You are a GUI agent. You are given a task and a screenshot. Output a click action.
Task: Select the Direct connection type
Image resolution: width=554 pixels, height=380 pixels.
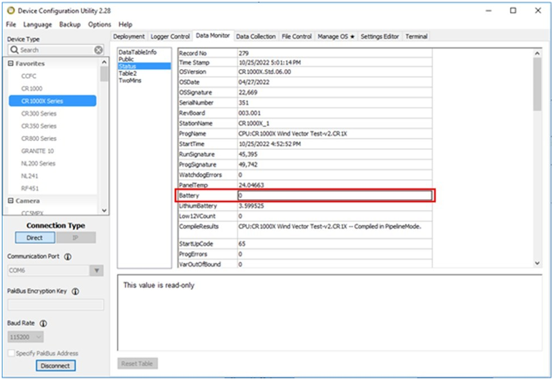click(35, 237)
